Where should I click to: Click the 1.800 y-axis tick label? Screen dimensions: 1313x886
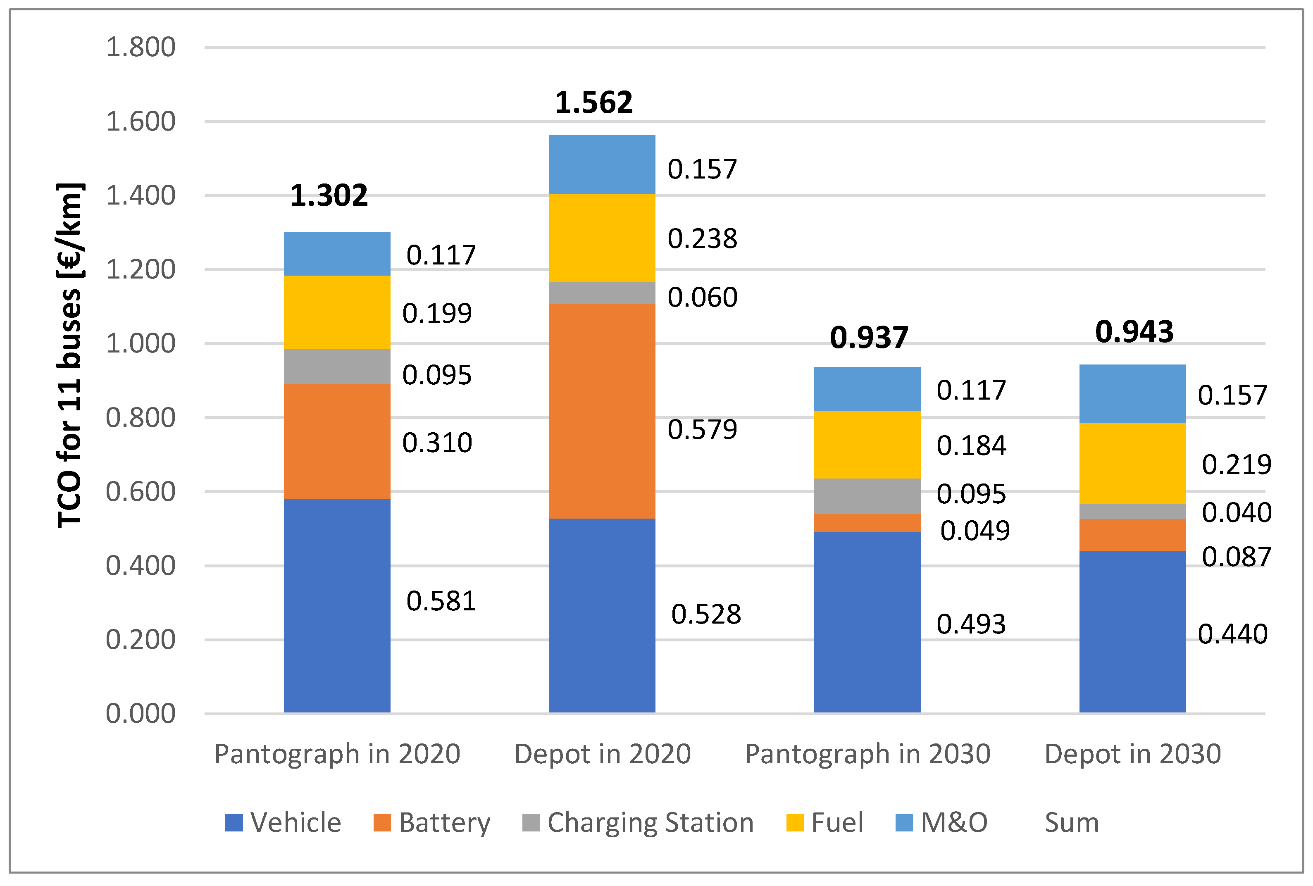141,48
